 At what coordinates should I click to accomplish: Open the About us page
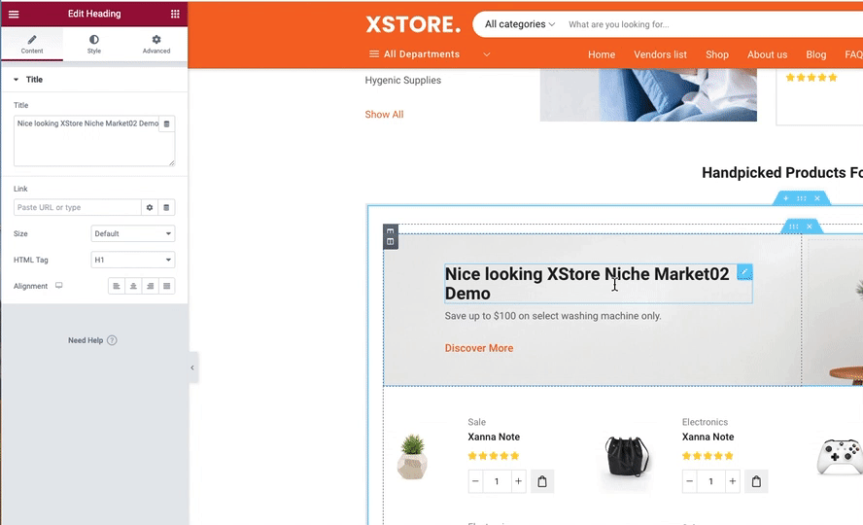click(767, 54)
